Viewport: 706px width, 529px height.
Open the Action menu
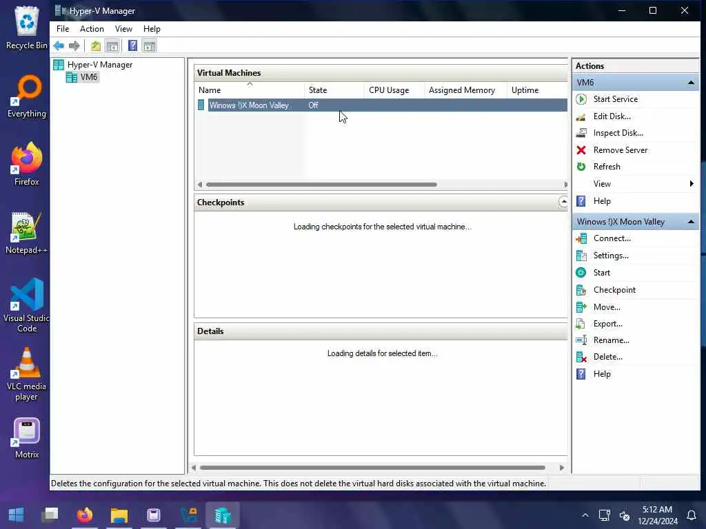coord(92,29)
